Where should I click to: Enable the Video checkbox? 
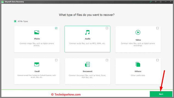pyautogui.click(x=158, y=28)
